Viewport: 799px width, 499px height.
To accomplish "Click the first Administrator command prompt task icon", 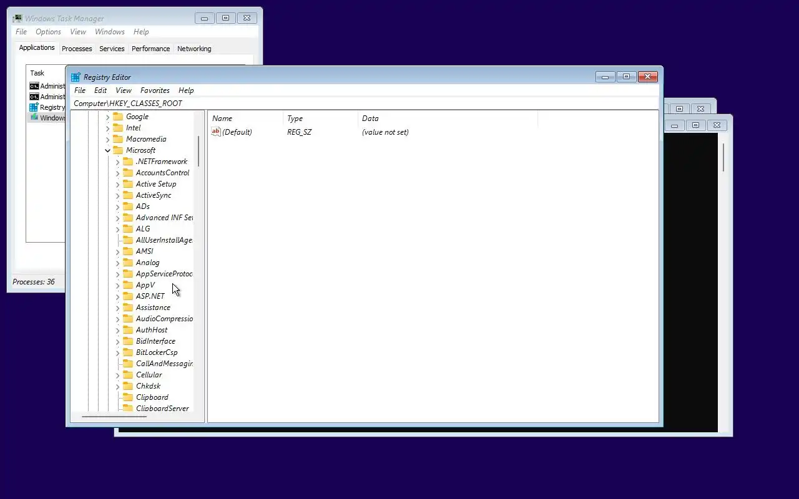I will [x=34, y=86].
